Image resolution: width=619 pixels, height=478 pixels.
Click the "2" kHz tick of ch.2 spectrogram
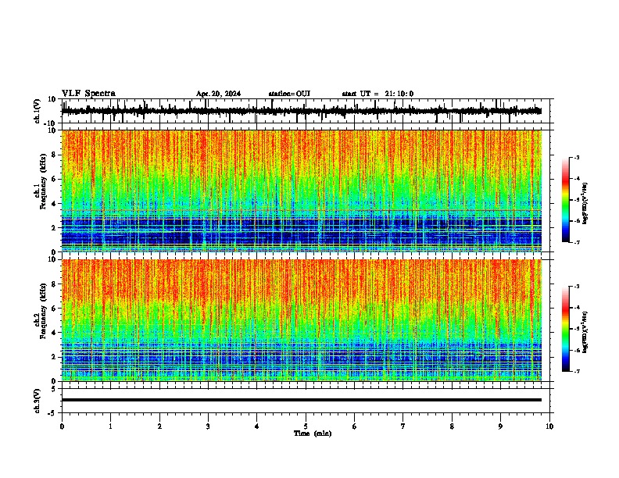54,357
